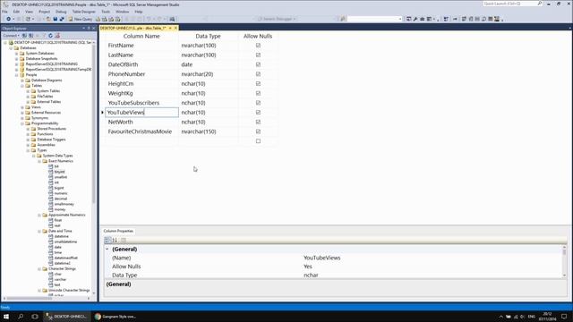Click the Alphabetical sort icon in Column Properties
The width and height of the screenshot is (573, 322).
[x=115, y=240]
